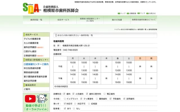This screenshot has height=112, width=180.
Task: Open the 歯の豆知識 menu tab
Action: coord(117,20)
